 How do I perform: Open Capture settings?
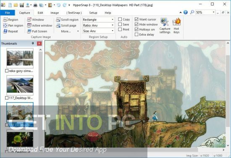(x=165, y=26)
